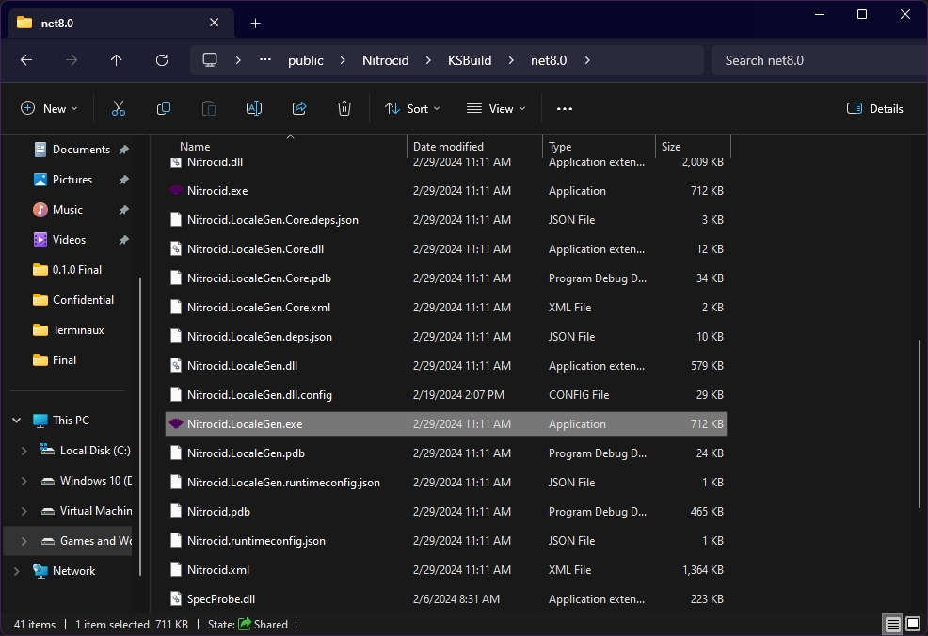The image size is (928, 636).
Task: Navigate back to previous folder
Action: pyautogui.click(x=26, y=60)
